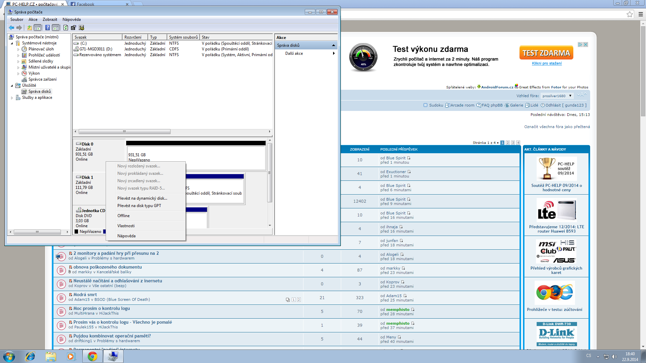Open Windows Media Player from taskbar

pyautogui.click(x=71, y=356)
